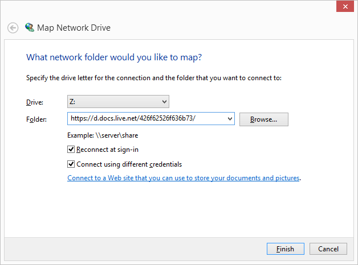The image size is (358, 265).
Task: Click inside the Folder address text field
Action: pyautogui.click(x=145, y=119)
